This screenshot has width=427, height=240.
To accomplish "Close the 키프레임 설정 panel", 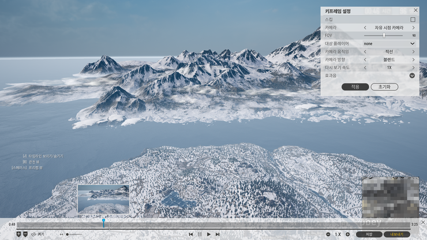I will click(415, 10).
